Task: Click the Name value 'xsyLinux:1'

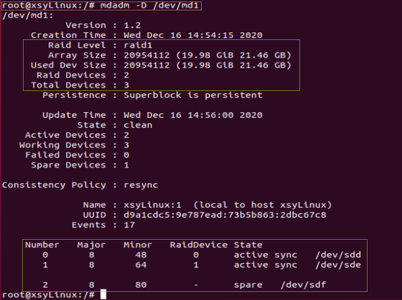Action: click(x=153, y=205)
